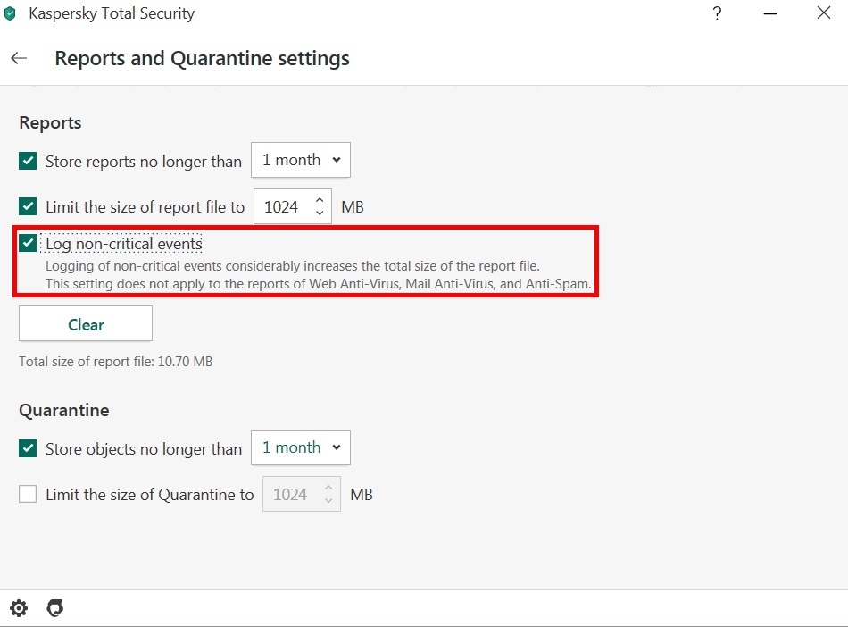
Task: Click Limit the size of report file label
Action: pyautogui.click(x=145, y=207)
